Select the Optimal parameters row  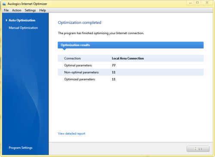tap(131, 65)
